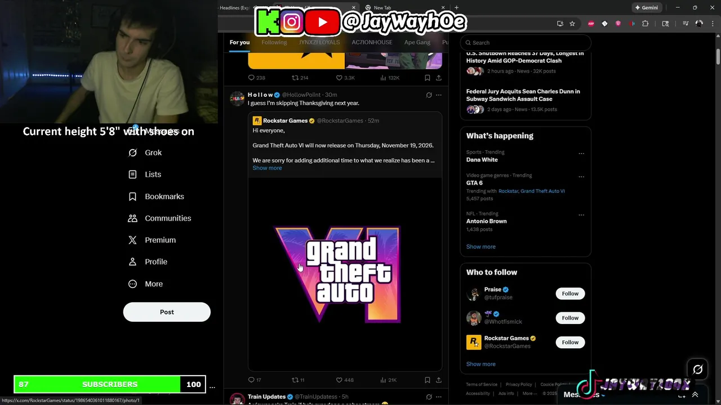Click the X search field
721x405 pixels.
pyautogui.click(x=526, y=43)
